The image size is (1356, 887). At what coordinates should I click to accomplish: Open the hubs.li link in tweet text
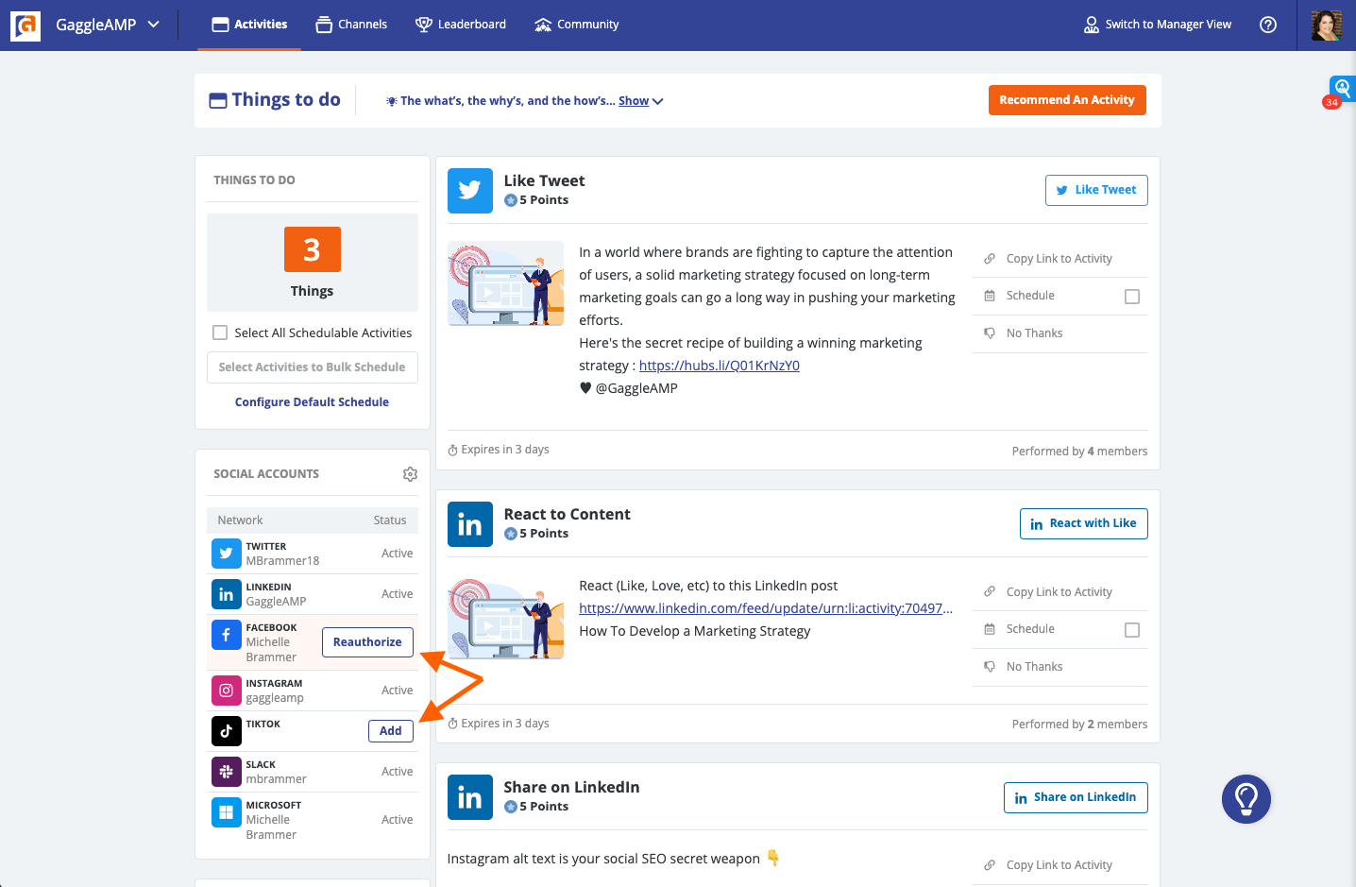[720, 366]
